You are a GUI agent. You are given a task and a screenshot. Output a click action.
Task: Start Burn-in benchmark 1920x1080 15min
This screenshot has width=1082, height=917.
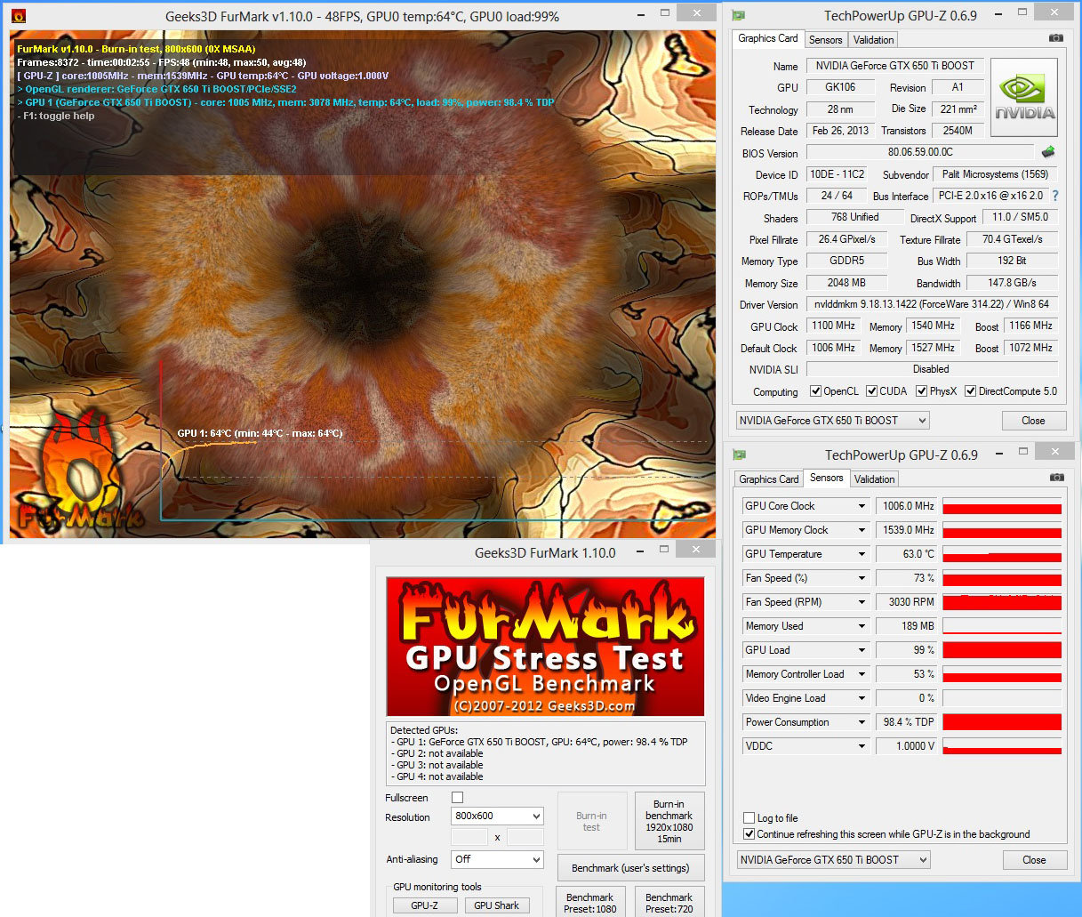click(x=669, y=821)
